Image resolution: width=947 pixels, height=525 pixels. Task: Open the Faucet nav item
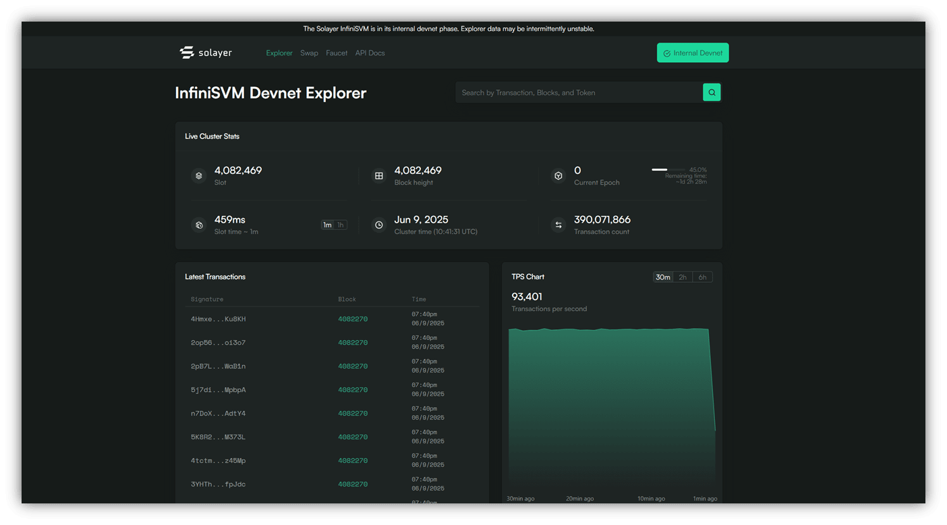click(337, 53)
